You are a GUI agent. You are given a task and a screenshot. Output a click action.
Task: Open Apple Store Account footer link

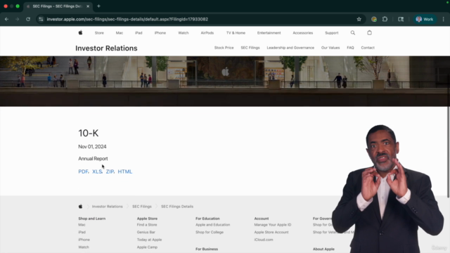271,233
